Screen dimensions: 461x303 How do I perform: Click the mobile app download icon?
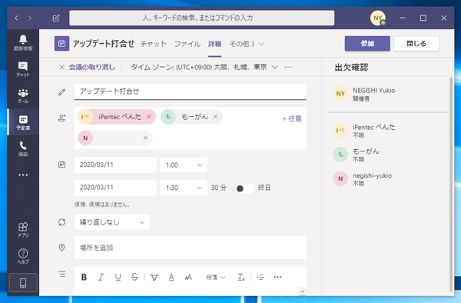(x=23, y=283)
